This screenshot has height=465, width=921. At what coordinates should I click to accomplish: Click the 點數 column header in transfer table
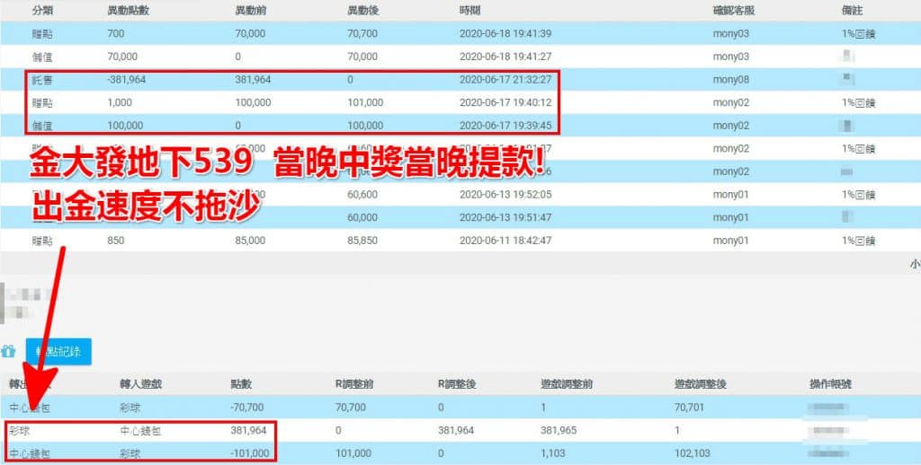(241, 384)
